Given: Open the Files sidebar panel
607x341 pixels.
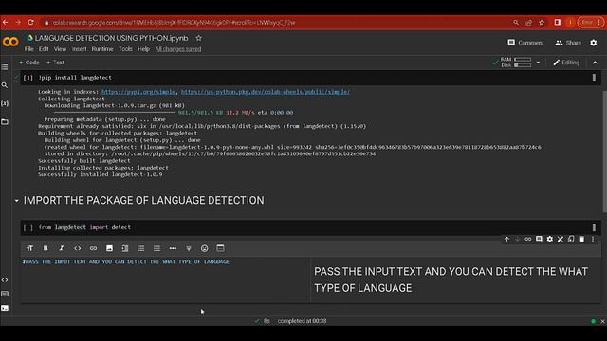Looking at the screenshot, I should point(5,122).
